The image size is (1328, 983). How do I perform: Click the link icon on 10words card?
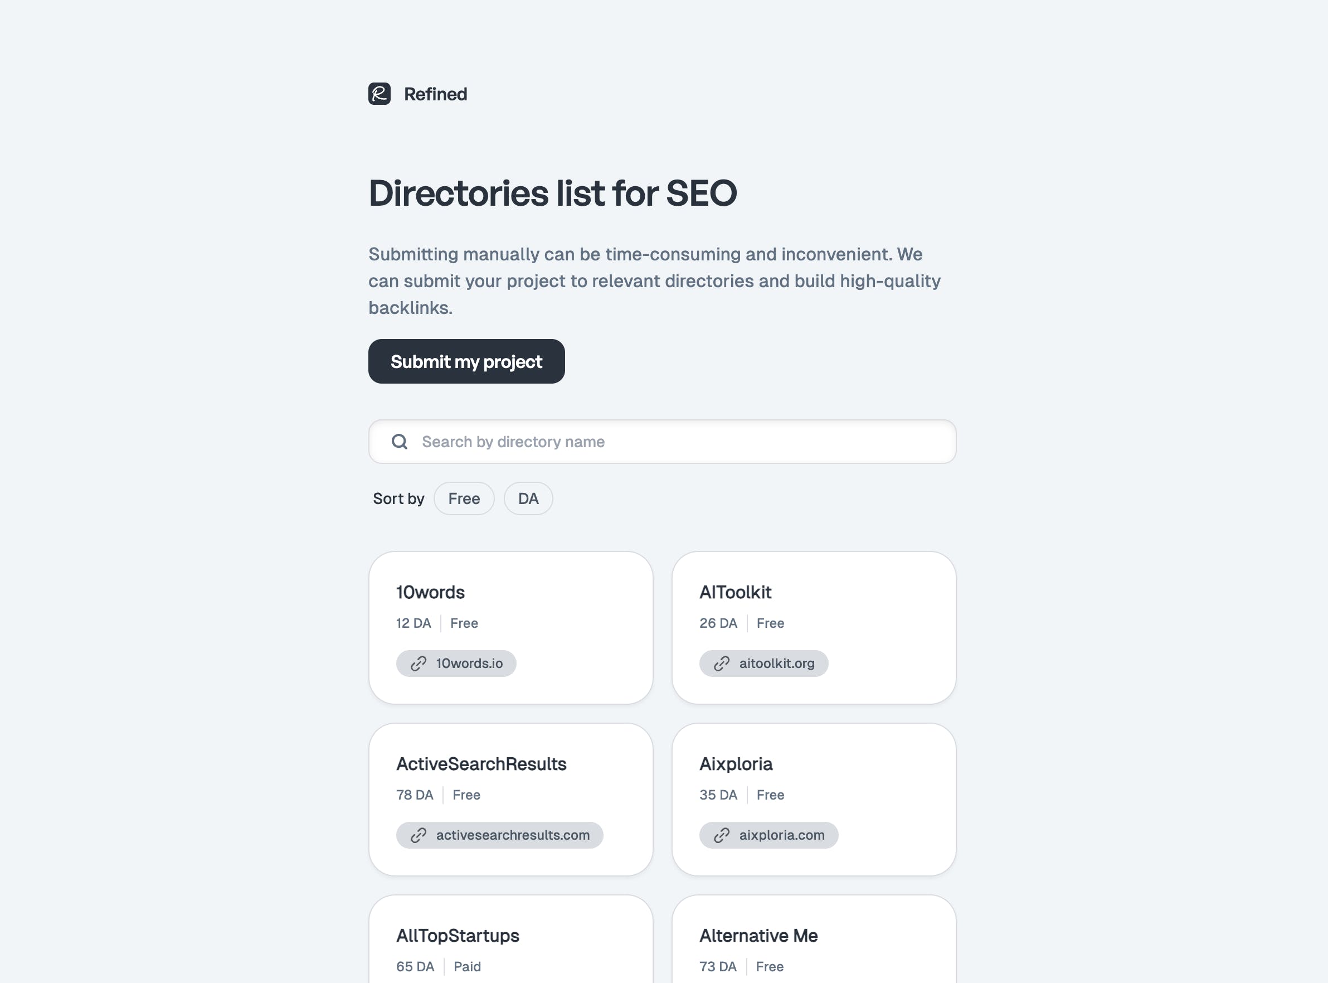(418, 663)
